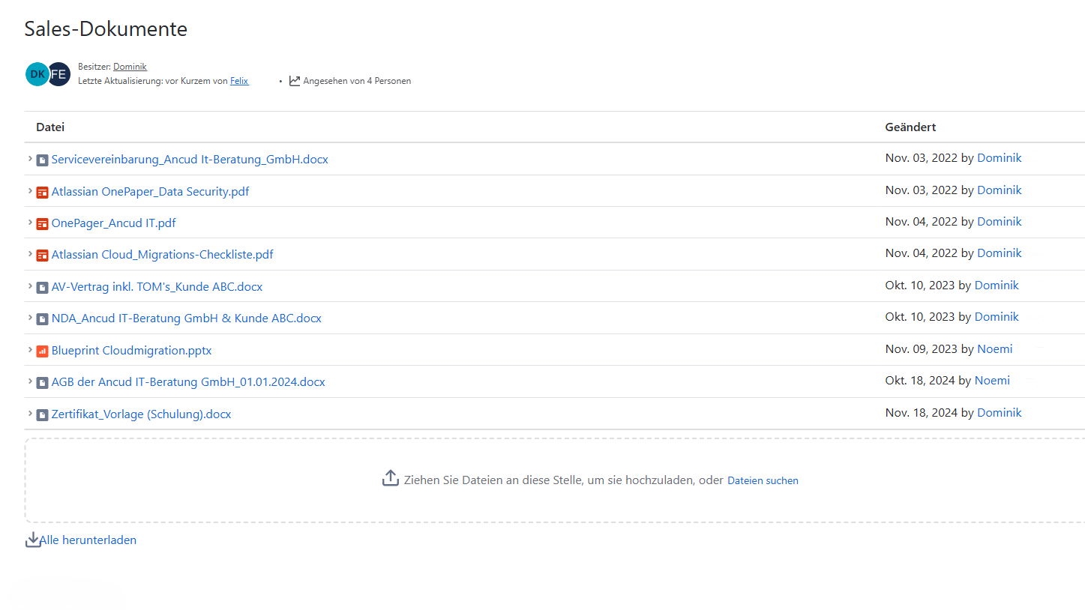Expand the row for Servicevereinbarung_Ancud It-Beratung_GmbH.docx
The height and width of the screenshot is (610, 1085).
tap(29, 160)
